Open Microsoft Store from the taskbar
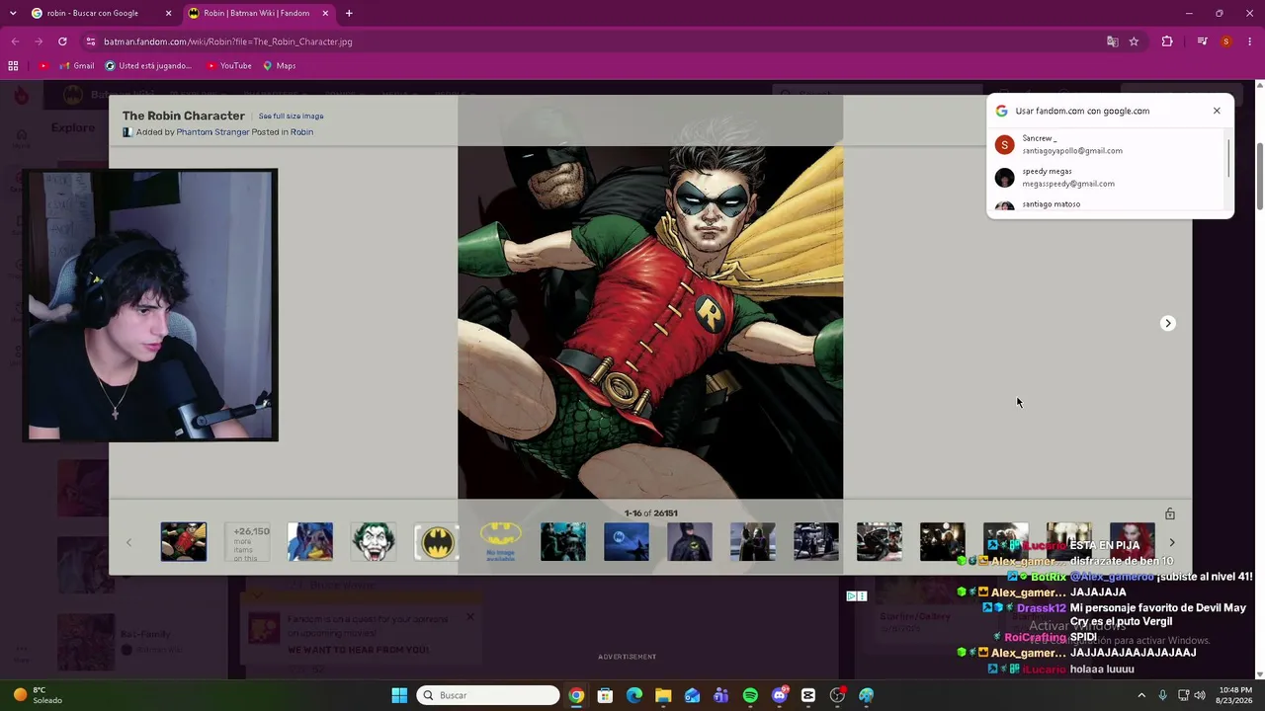Image resolution: width=1265 pixels, height=711 pixels. point(605,695)
